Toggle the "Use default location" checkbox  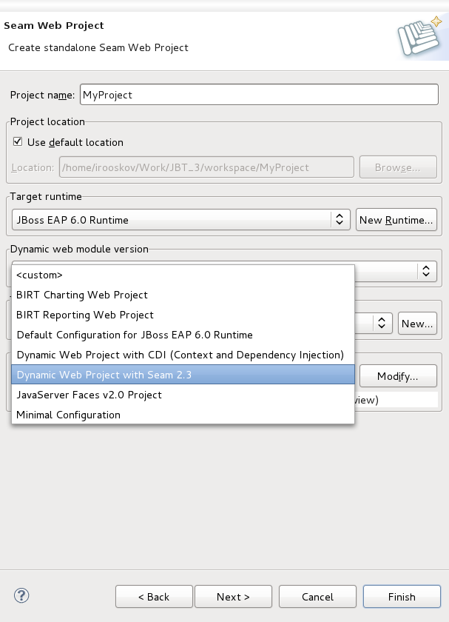click(17, 142)
